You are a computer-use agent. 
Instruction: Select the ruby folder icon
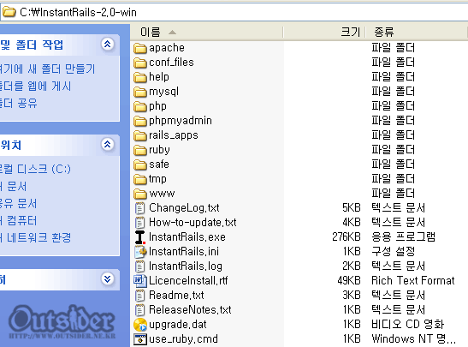click(x=140, y=150)
